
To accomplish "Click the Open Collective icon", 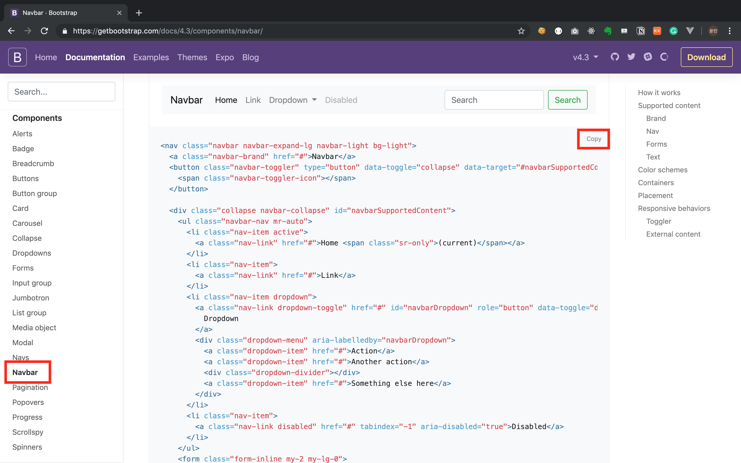I will pyautogui.click(x=664, y=57).
